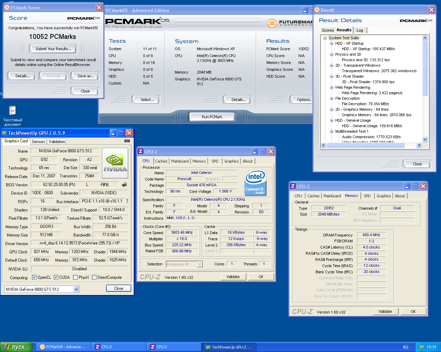This screenshot has width=441, height=352.
Task: Click the GPU-Z title bar icon
Action: [x=4, y=133]
